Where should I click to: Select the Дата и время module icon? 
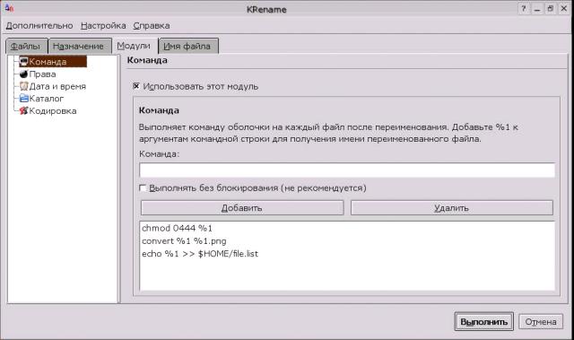coord(24,86)
